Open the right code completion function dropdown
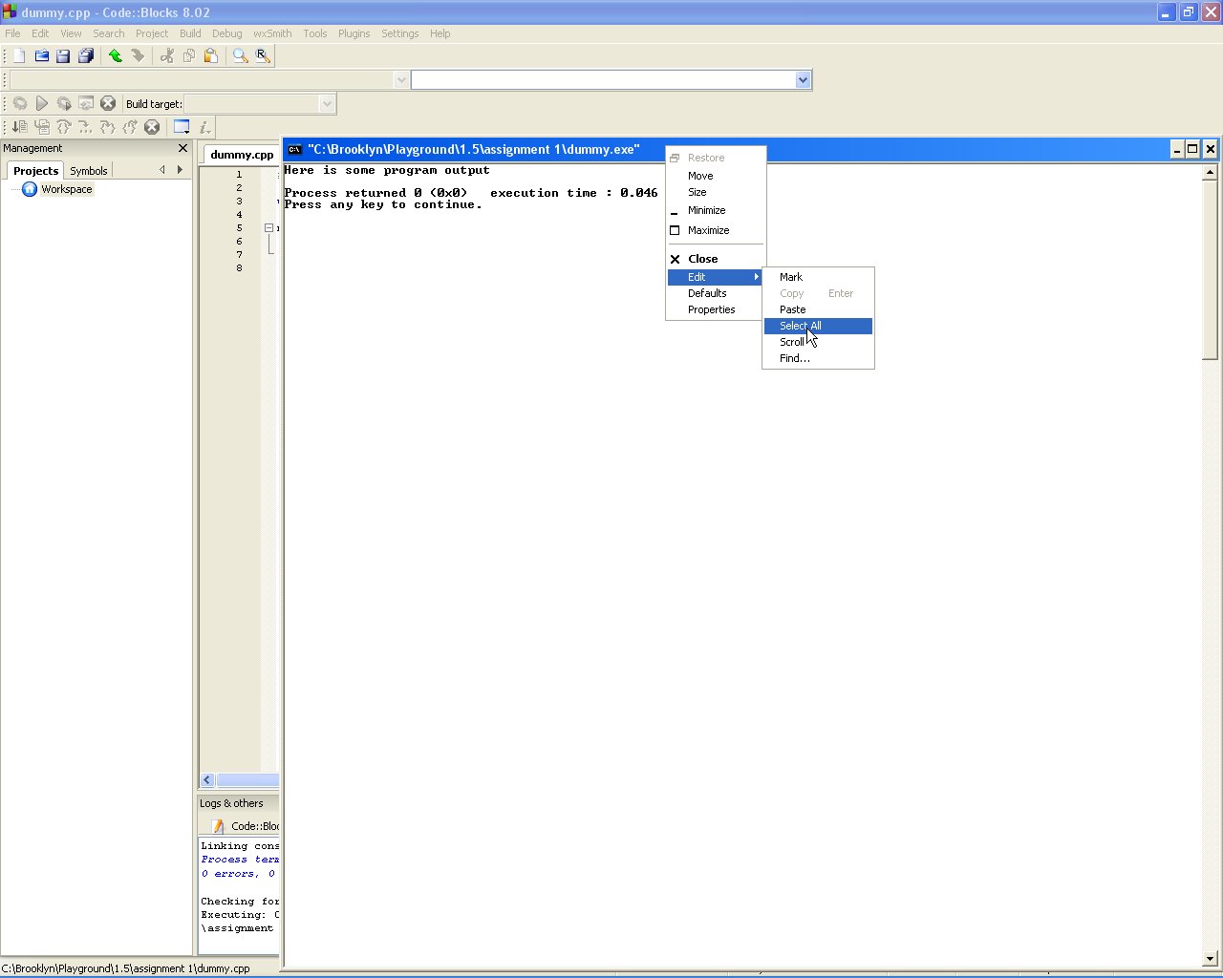Image resolution: width=1223 pixels, height=978 pixels. point(804,80)
